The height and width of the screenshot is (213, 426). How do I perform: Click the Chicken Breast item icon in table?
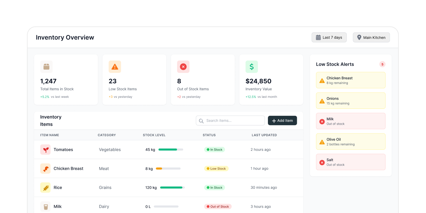pos(45,168)
